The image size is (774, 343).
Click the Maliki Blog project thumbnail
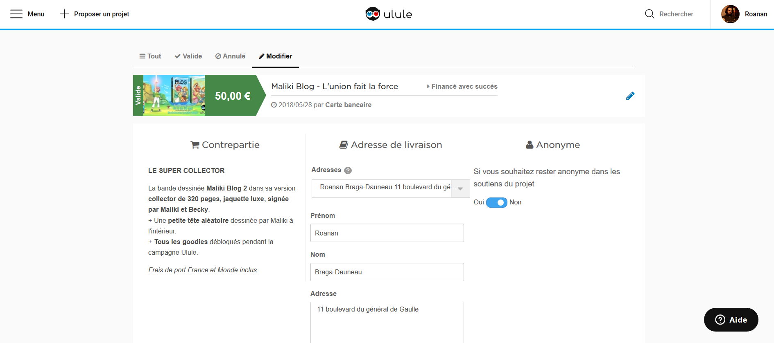coord(174,95)
